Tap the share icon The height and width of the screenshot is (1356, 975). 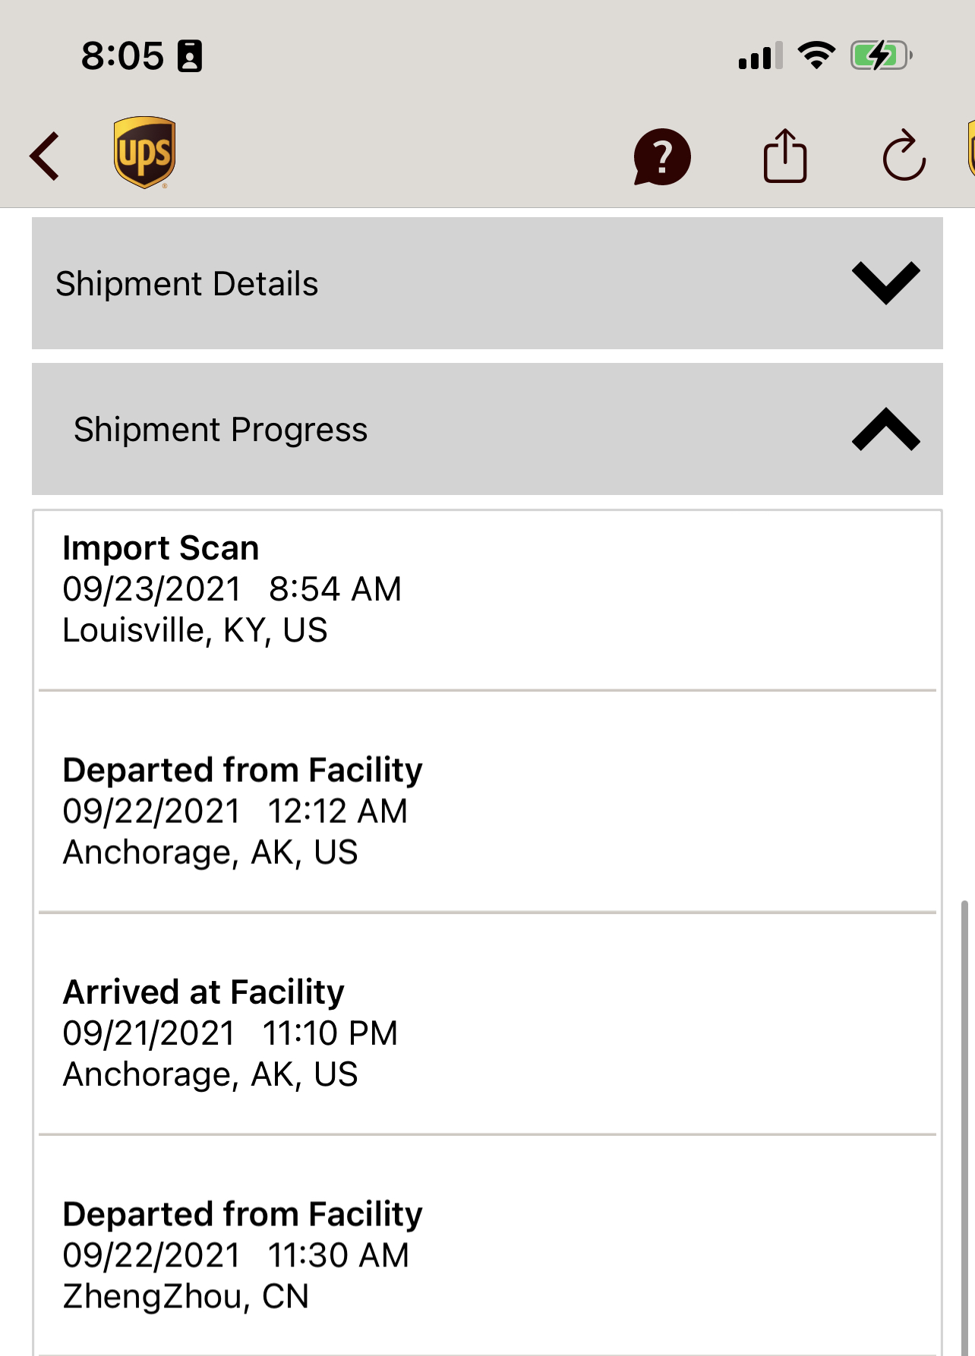click(784, 156)
